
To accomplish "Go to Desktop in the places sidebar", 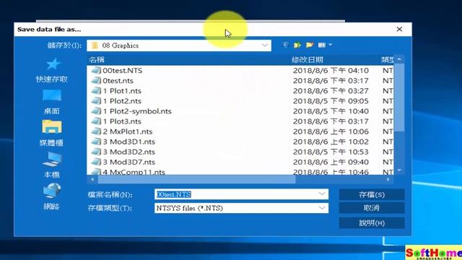I will (x=52, y=102).
